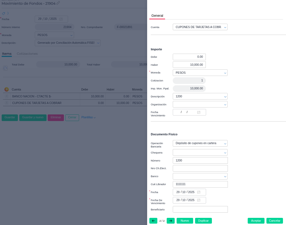Click the Número field containing 1200
The height and width of the screenshot is (225, 286).
pos(200,160)
